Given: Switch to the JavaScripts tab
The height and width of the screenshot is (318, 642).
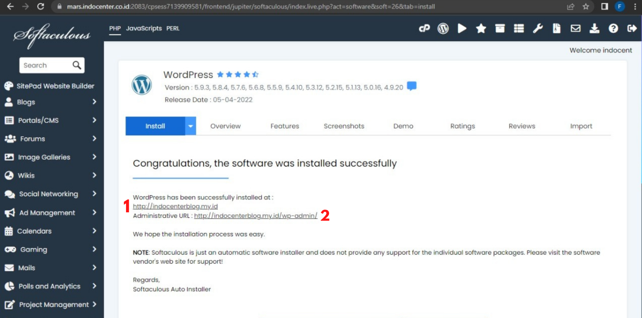Looking at the screenshot, I should pyautogui.click(x=144, y=29).
